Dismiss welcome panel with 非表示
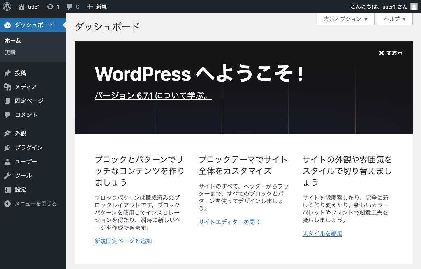 (x=391, y=53)
